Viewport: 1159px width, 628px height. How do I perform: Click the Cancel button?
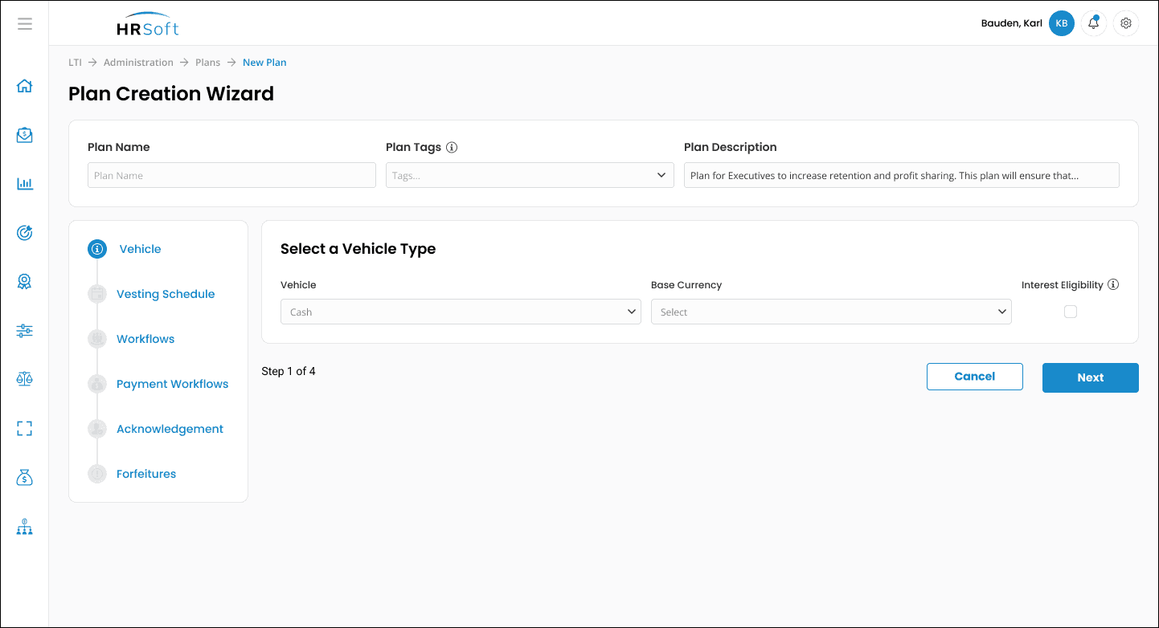click(975, 377)
